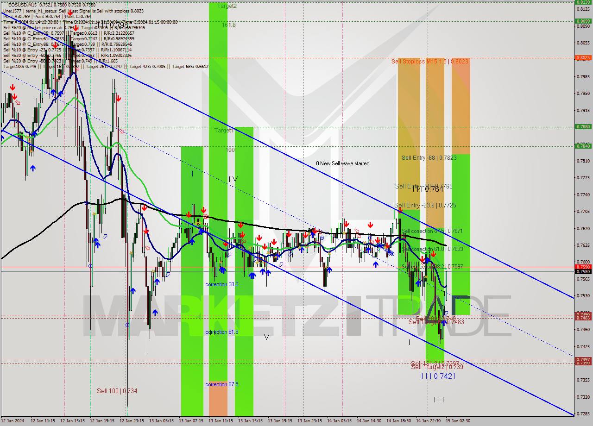Click the blue 'correction 87.5' label
This screenshot has height=426, width=593.
222,384
